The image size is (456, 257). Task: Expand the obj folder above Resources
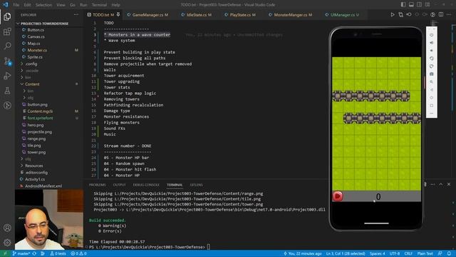(x=49, y=158)
